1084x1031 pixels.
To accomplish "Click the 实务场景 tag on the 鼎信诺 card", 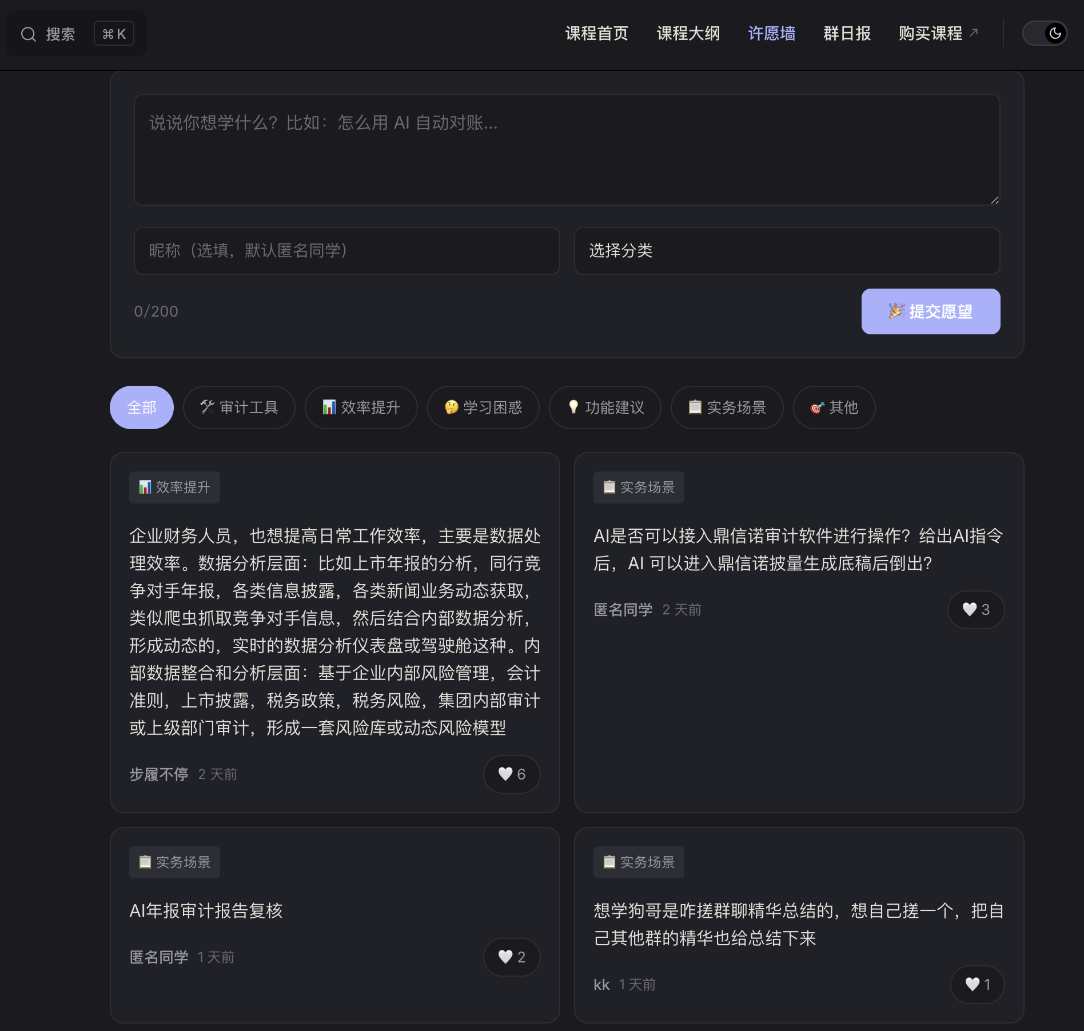I will (x=639, y=487).
